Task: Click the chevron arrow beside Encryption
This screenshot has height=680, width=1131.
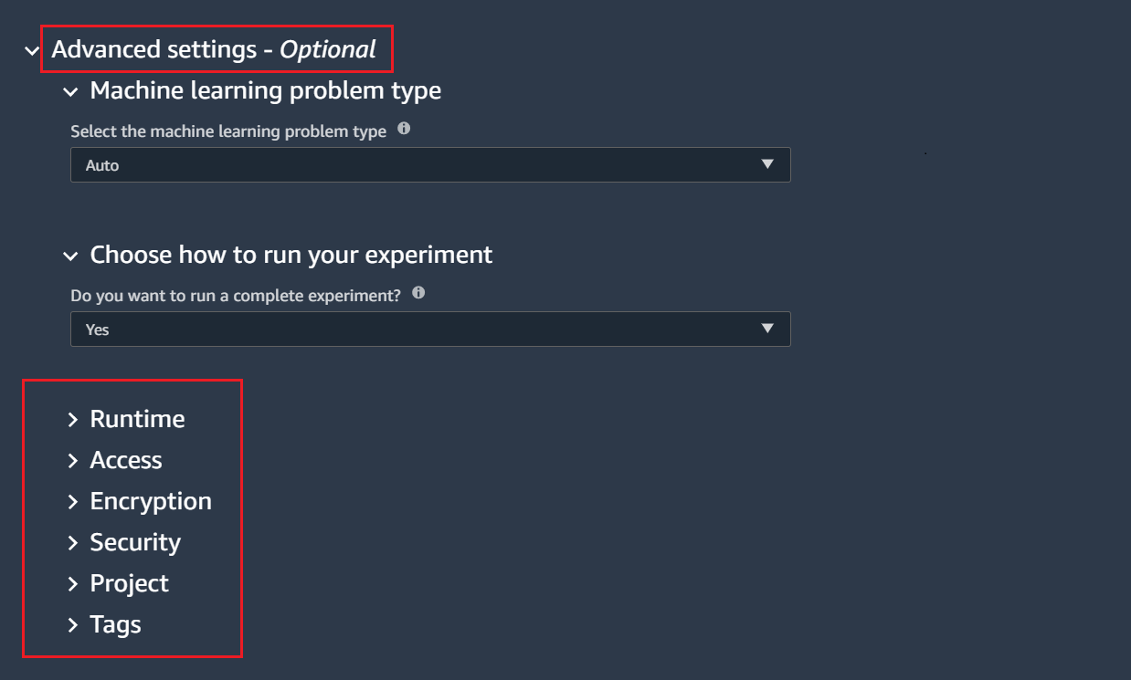Action: pos(73,502)
